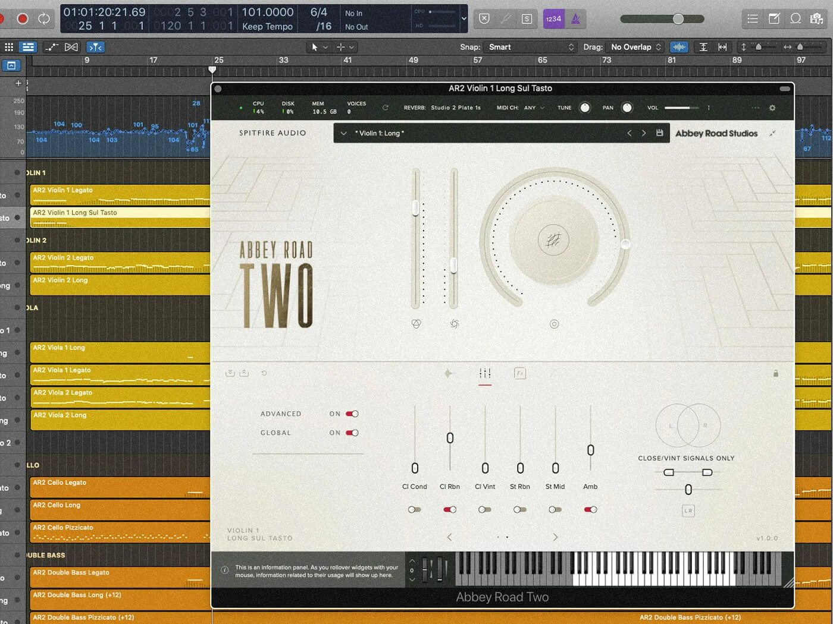Toggle the ADVANCED switch off
The image size is (833, 624).
point(352,414)
